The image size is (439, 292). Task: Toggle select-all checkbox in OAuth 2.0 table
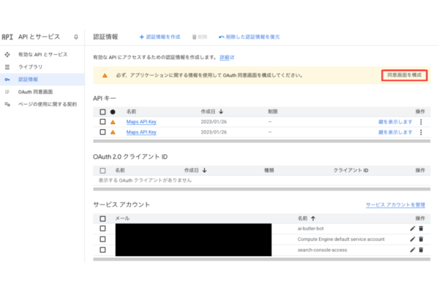click(102, 170)
